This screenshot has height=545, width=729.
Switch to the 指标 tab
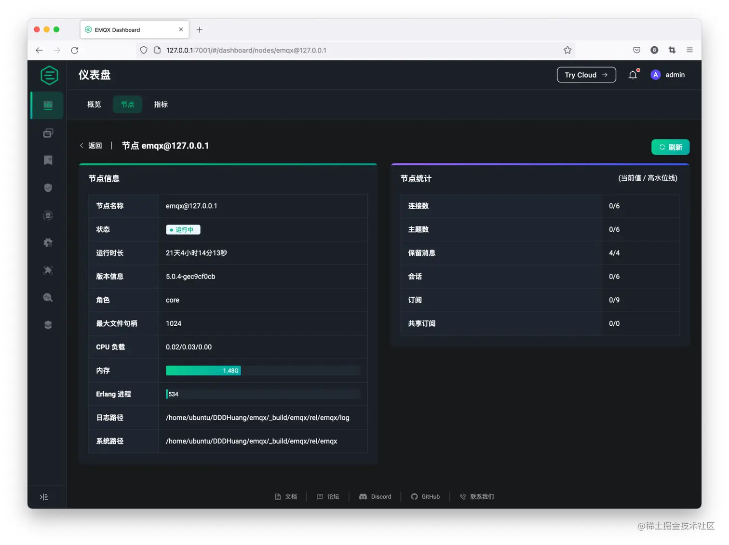click(161, 104)
